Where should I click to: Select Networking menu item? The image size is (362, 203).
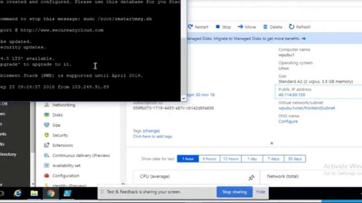tap(64, 105)
